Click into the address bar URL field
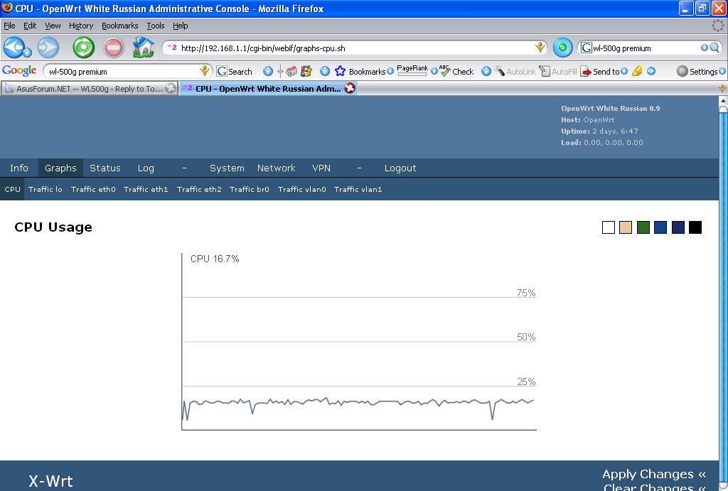Screen dimensions: 728x491 [355, 48]
